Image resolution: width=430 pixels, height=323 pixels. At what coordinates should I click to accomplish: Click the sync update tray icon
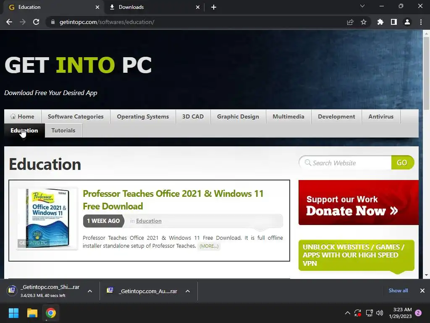coord(358,313)
